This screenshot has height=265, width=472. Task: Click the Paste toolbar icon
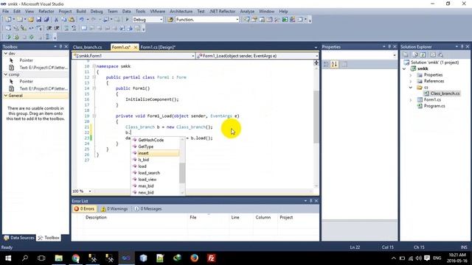tap(72, 20)
